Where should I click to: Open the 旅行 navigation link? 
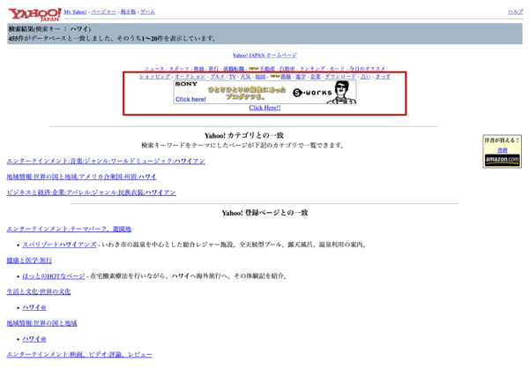[x=213, y=69]
